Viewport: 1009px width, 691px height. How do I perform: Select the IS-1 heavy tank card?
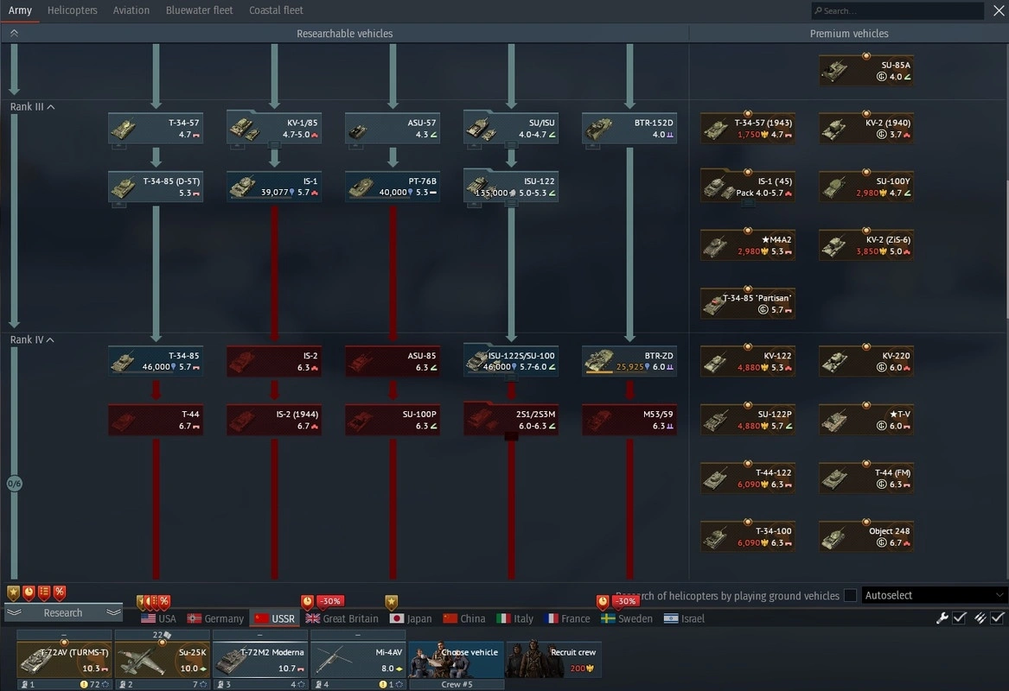coord(274,187)
